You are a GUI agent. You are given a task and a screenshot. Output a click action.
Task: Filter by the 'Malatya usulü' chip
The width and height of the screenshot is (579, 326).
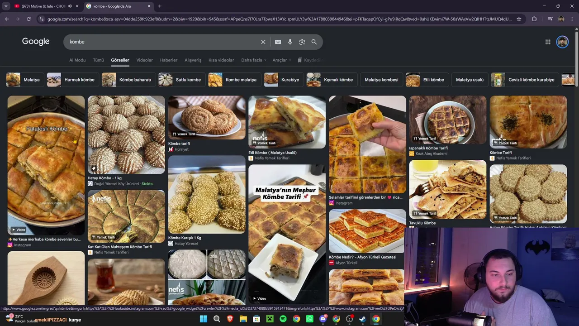(x=470, y=80)
